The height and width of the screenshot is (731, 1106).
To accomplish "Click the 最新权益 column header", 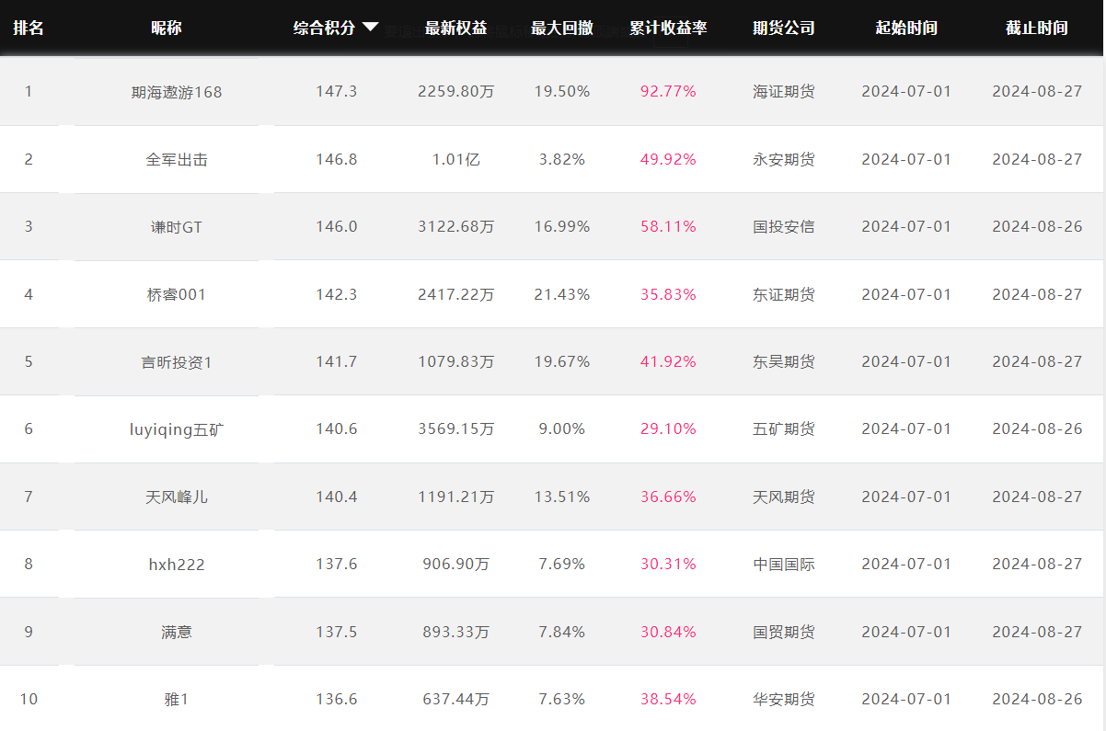I will coord(456,28).
